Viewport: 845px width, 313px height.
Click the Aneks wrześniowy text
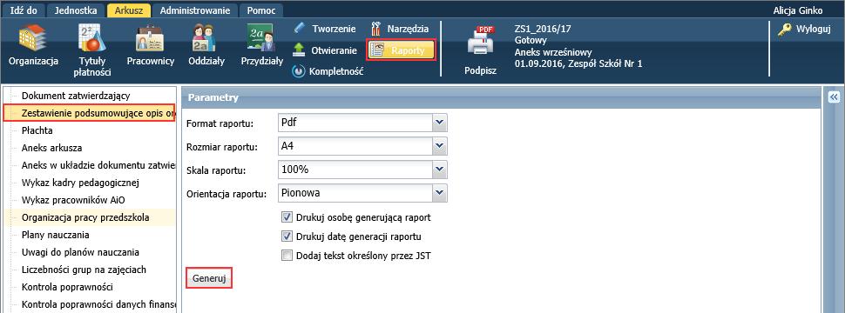(553, 52)
